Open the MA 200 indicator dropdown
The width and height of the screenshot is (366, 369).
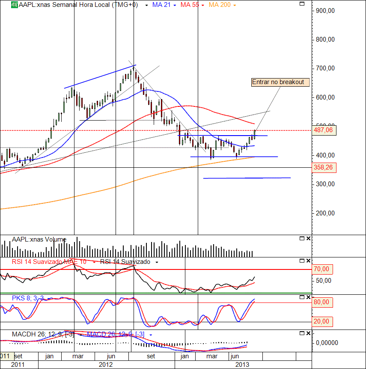234,5
